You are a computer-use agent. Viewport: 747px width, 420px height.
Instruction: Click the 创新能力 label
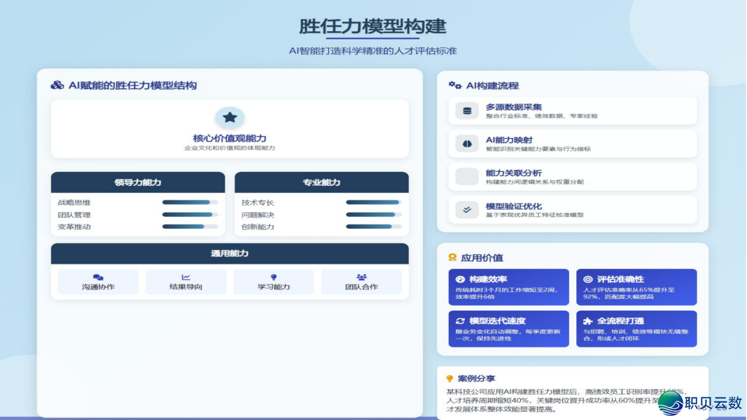(x=258, y=227)
